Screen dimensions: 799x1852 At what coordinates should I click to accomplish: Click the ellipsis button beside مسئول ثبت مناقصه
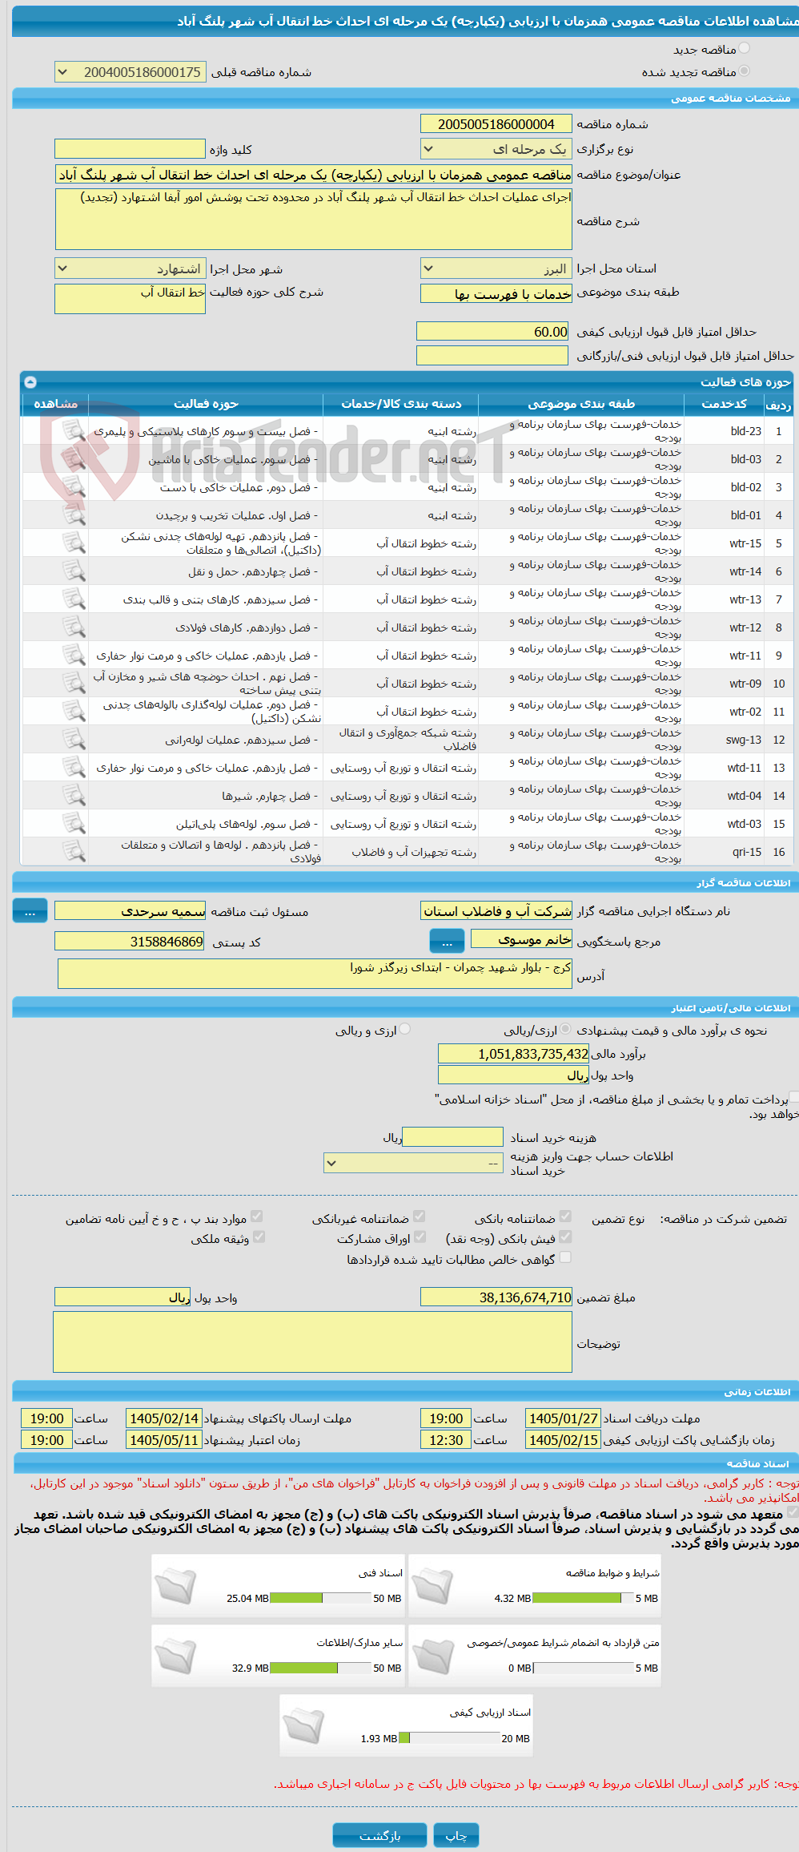(x=30, y=911)
